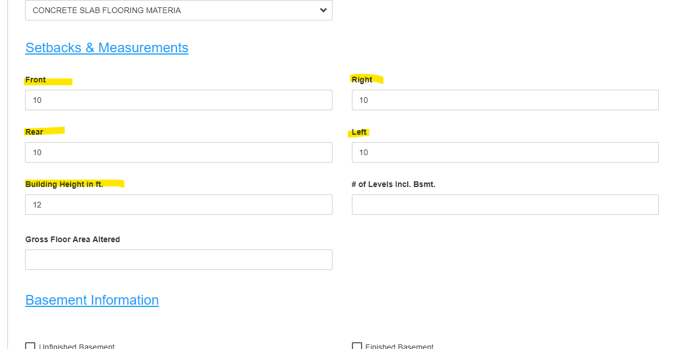The width and height of the screenshot is (677, 349).
Task: Click the Front label text
Action: 35,80
